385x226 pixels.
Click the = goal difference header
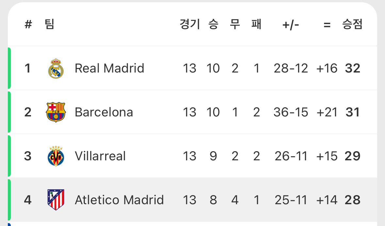coord(327,25)
